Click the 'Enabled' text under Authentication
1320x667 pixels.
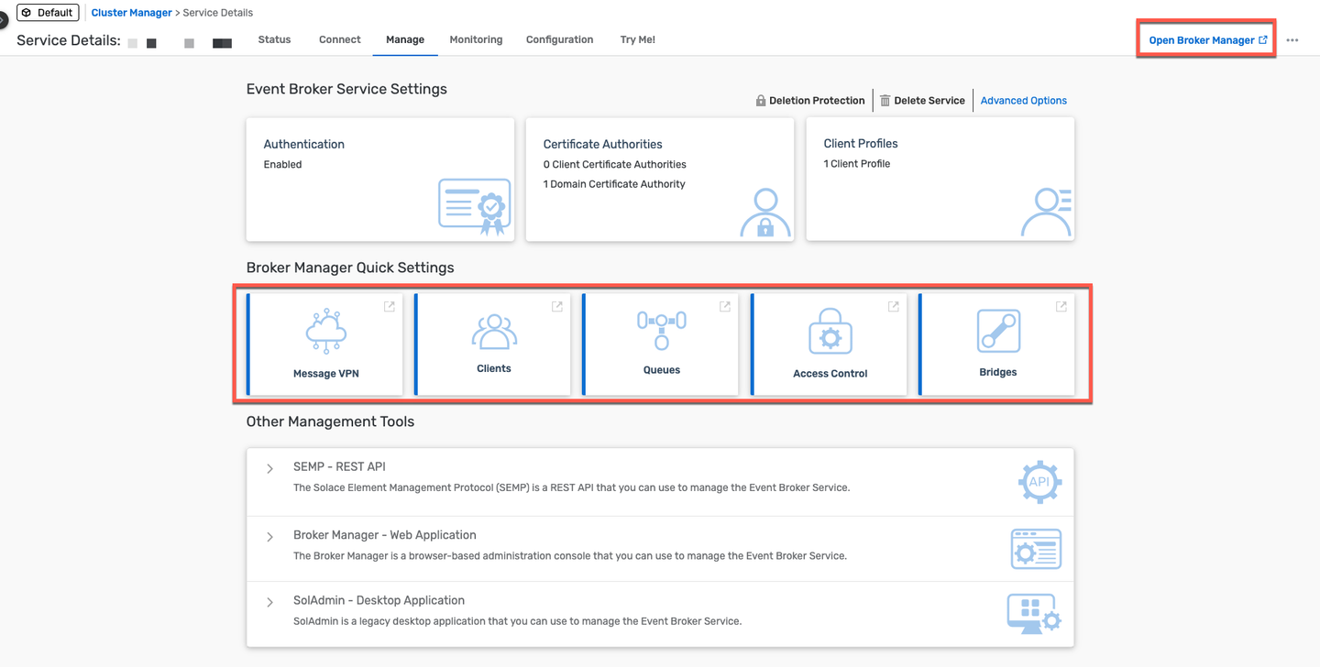(282, 165)
